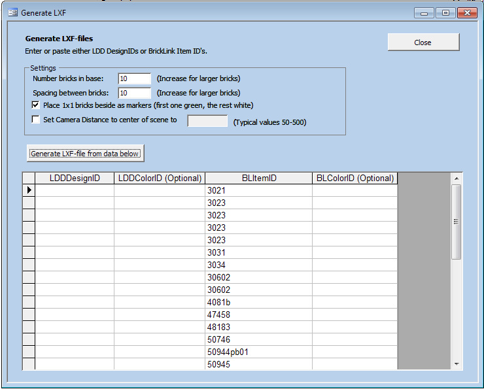The width and height of the screenshot is (484, 389).
Task: Click the Close button
Action: click(x=423, y=42)
